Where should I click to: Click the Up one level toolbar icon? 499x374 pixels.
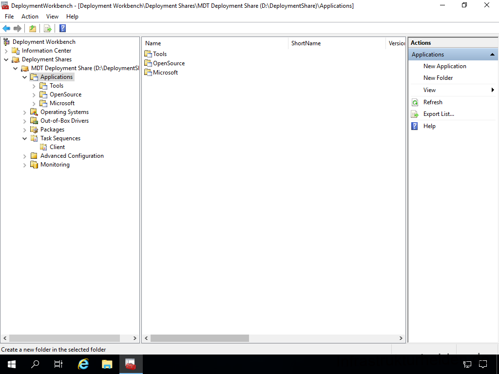pyautogui.click(x=33, y=29)
